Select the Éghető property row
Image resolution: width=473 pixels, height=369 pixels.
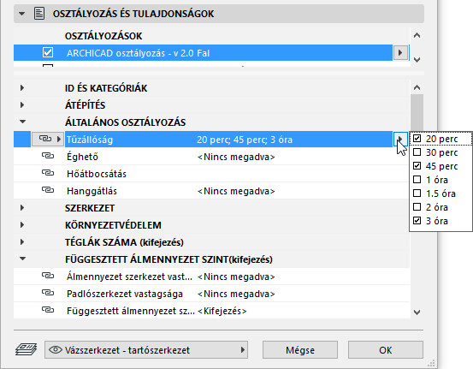211,157
